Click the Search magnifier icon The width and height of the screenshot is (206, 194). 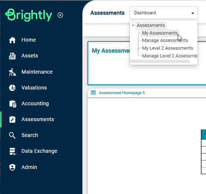12,135
